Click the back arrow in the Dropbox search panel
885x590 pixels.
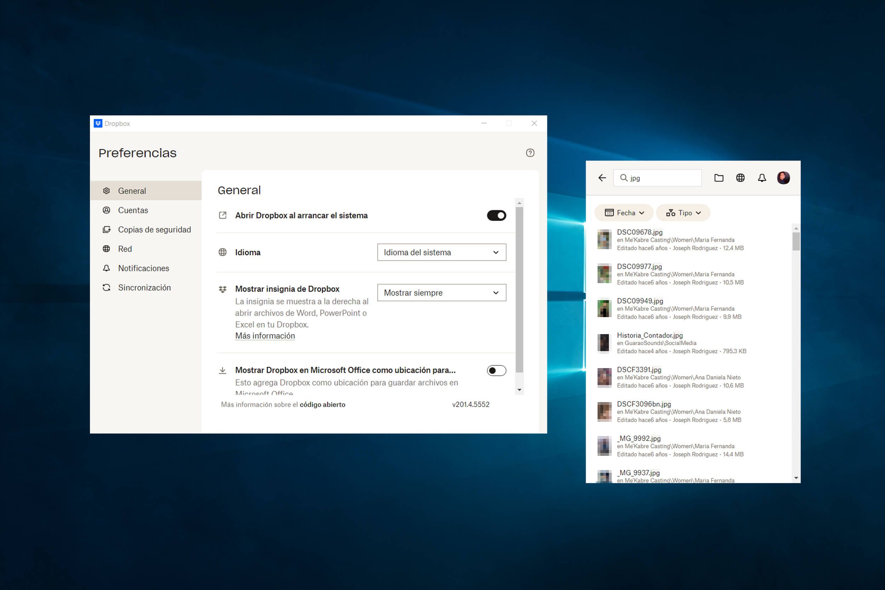603,178
